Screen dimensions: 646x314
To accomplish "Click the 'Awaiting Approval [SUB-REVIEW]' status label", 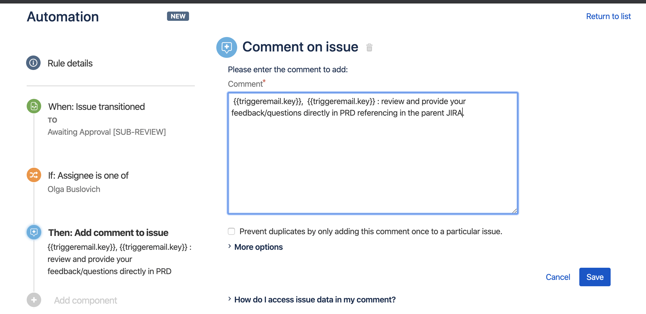I will click(107, 132).
